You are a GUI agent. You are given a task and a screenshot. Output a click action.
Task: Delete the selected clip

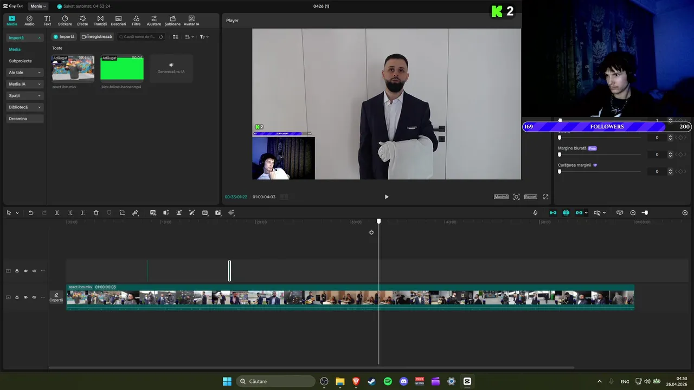pyautogui.click(x=96, y=213)
